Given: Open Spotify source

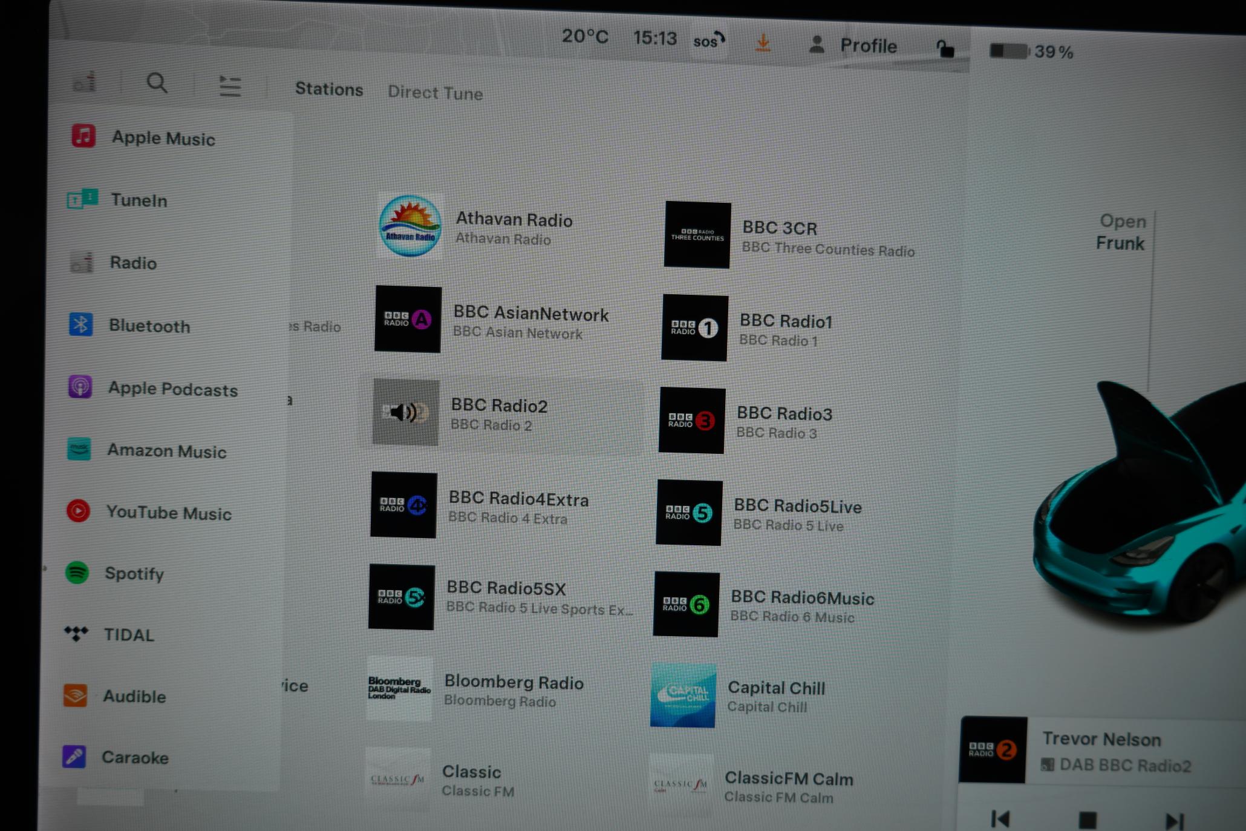Looking at the screenshot, I should 115,573.
